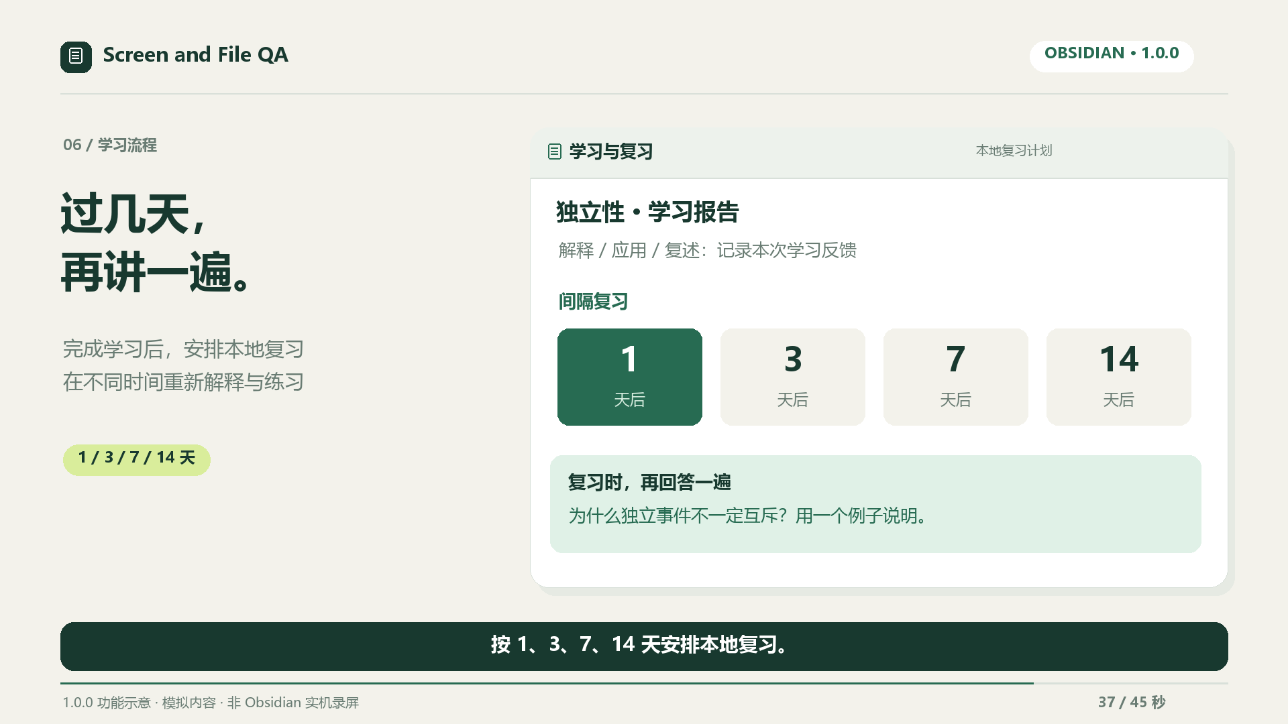
Task: Click the Screen and File QA title
Action: point(195,55)
